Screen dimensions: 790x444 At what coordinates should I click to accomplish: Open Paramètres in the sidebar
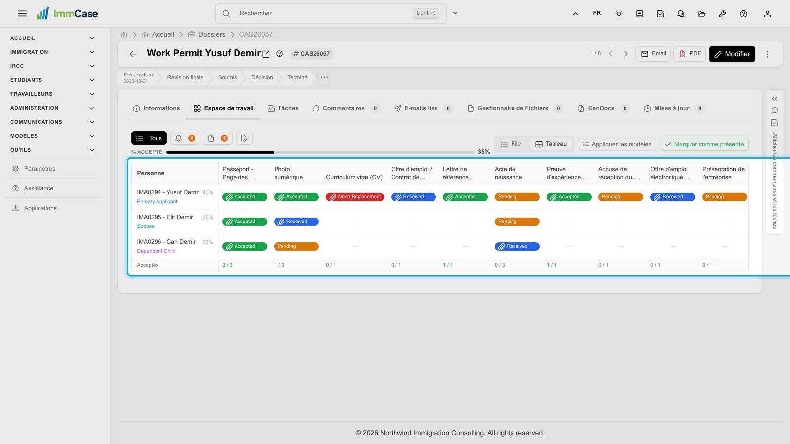click(52, 169)
